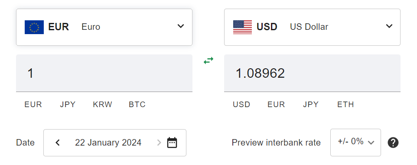Go to previous date with left arrow
417x165 pixels.
coord(58,143)
